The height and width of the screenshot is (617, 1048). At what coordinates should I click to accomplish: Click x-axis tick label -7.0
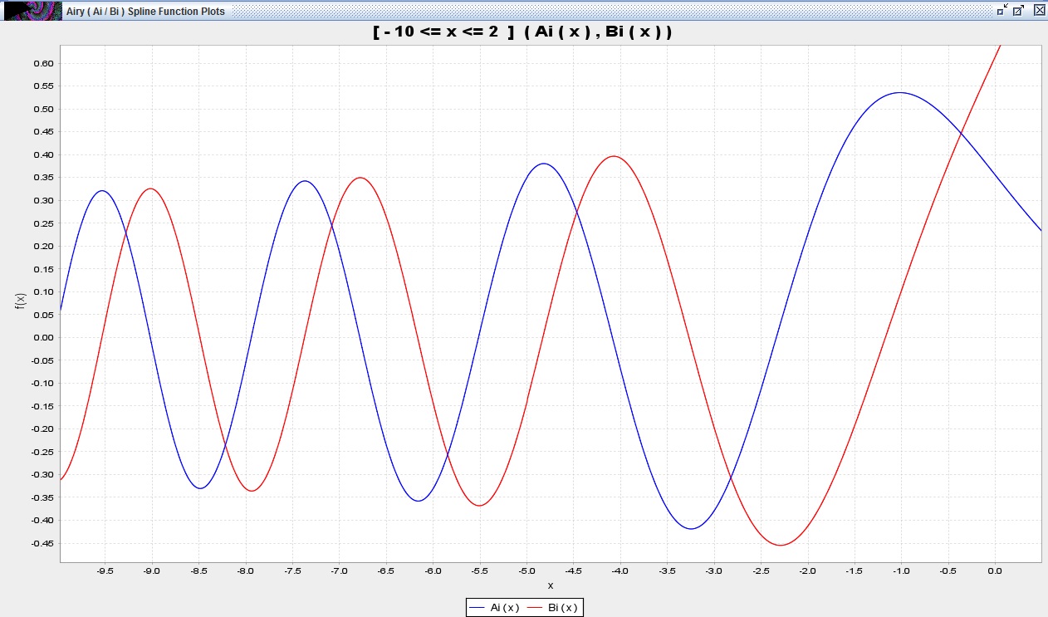tap(339, 571)
